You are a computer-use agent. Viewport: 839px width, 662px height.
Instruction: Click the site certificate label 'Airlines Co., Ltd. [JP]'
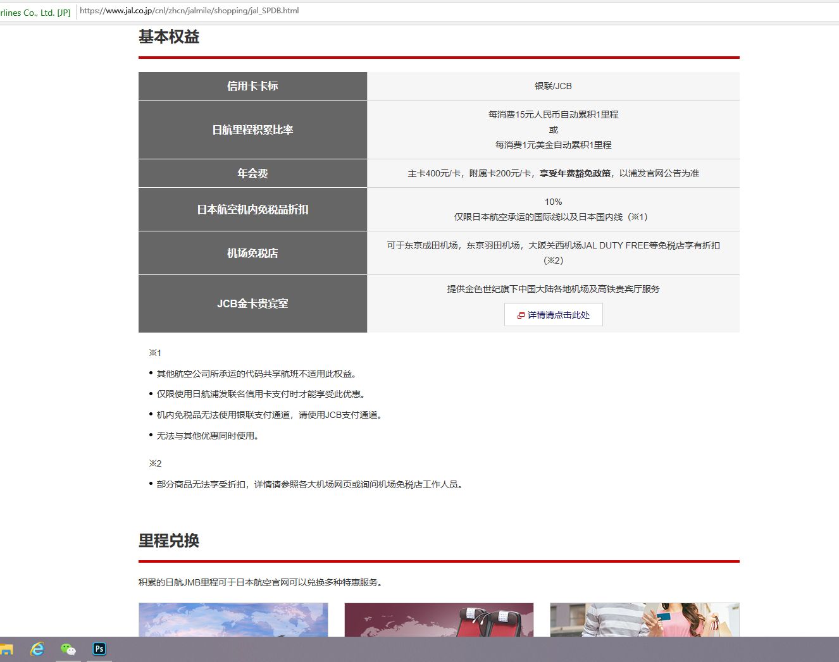point(35,13)
